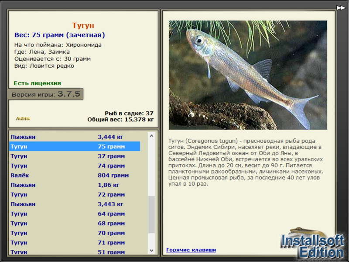Click the green Есть лицензия text

(x=38, y=83)
